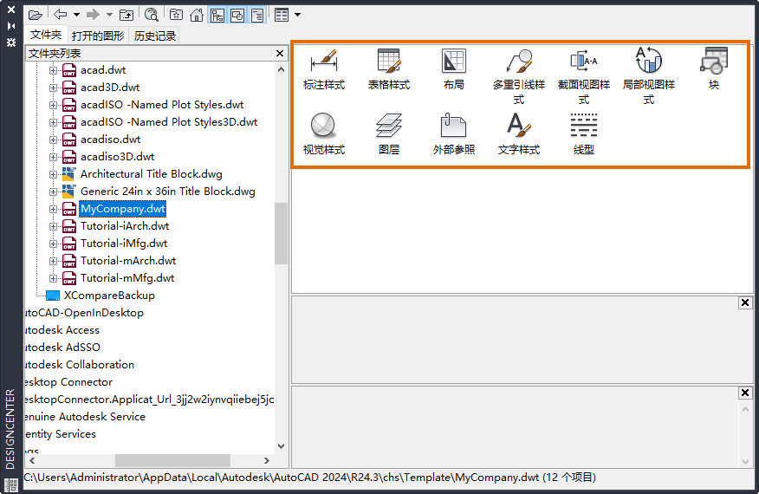Switch to the 历史记录 tab
This screenshot has height=494, width=759.
click(x=155, y=36)
